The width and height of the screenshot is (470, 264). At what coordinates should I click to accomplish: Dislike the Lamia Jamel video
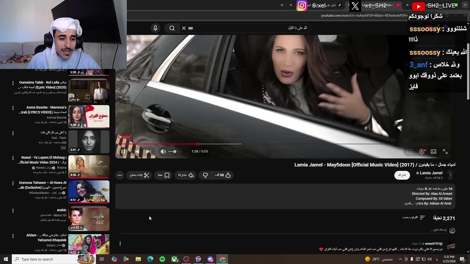pyautogui.click(x=206, y=175)
